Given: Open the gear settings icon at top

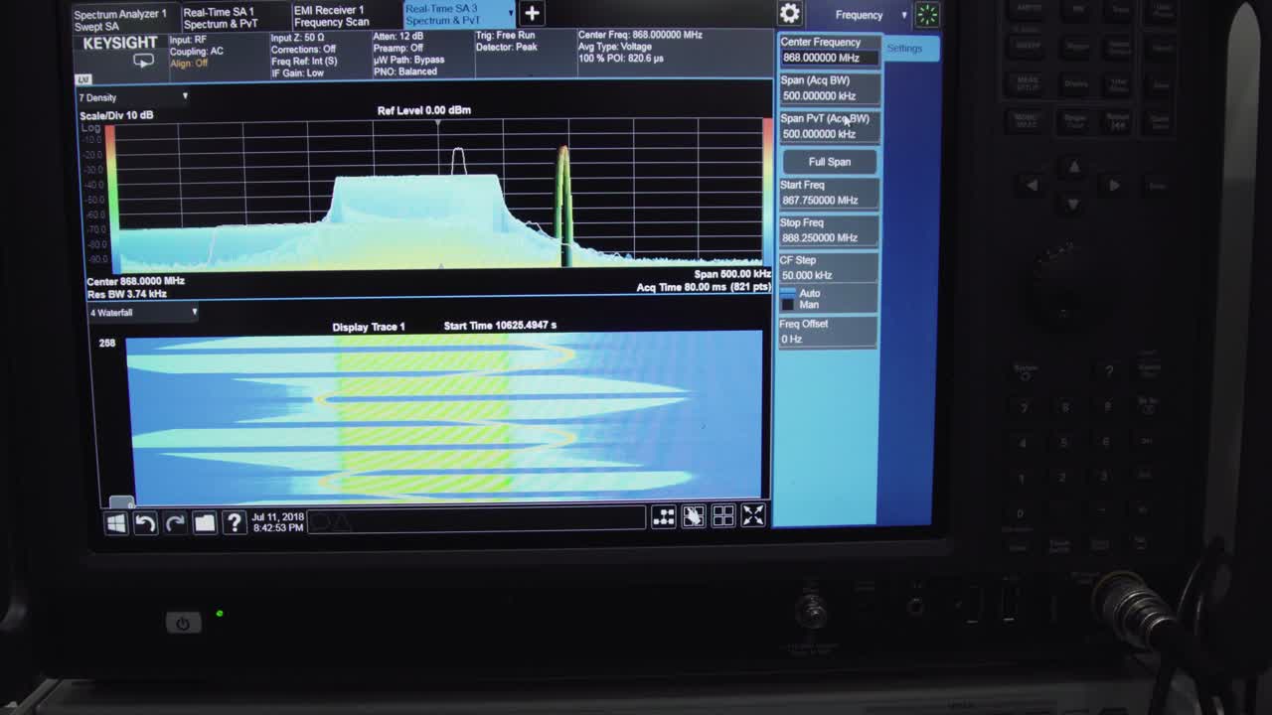Looking at the screenshot, I should 790,14.
